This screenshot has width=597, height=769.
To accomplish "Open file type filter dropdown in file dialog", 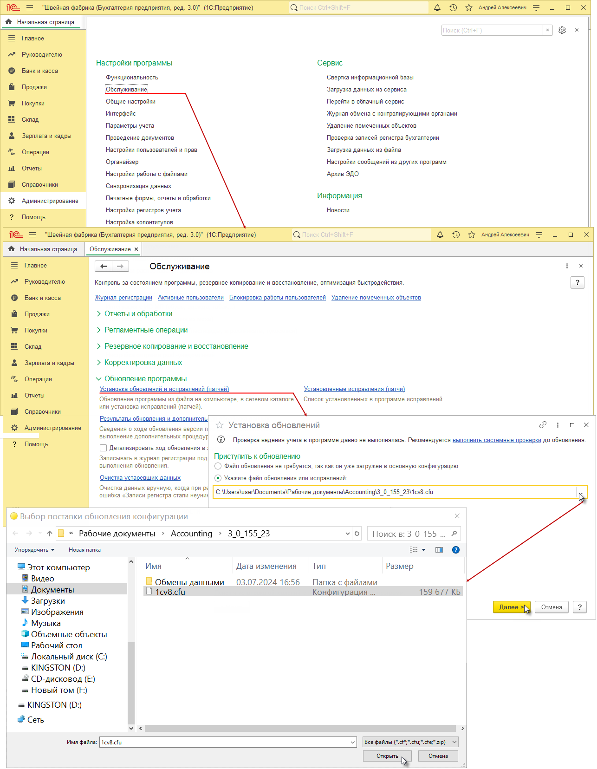I will pyautogui.click(x=411, y=742).
